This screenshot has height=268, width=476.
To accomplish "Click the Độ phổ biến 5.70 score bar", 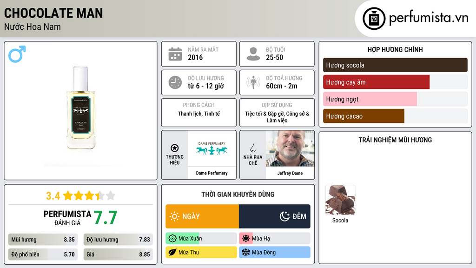I will pos(43,255).
